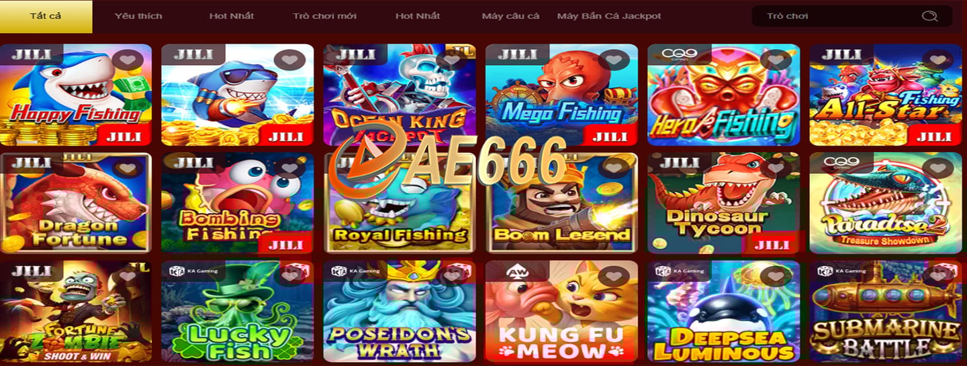Click the search magnifier icon

tap(929, 16)
